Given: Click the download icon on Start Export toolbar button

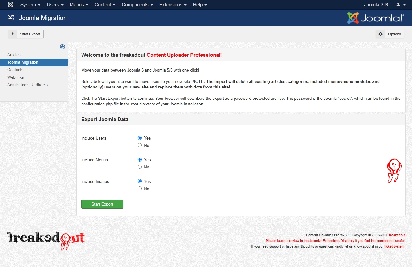Looking at the screenshot, I should click(x=13, y=34).
